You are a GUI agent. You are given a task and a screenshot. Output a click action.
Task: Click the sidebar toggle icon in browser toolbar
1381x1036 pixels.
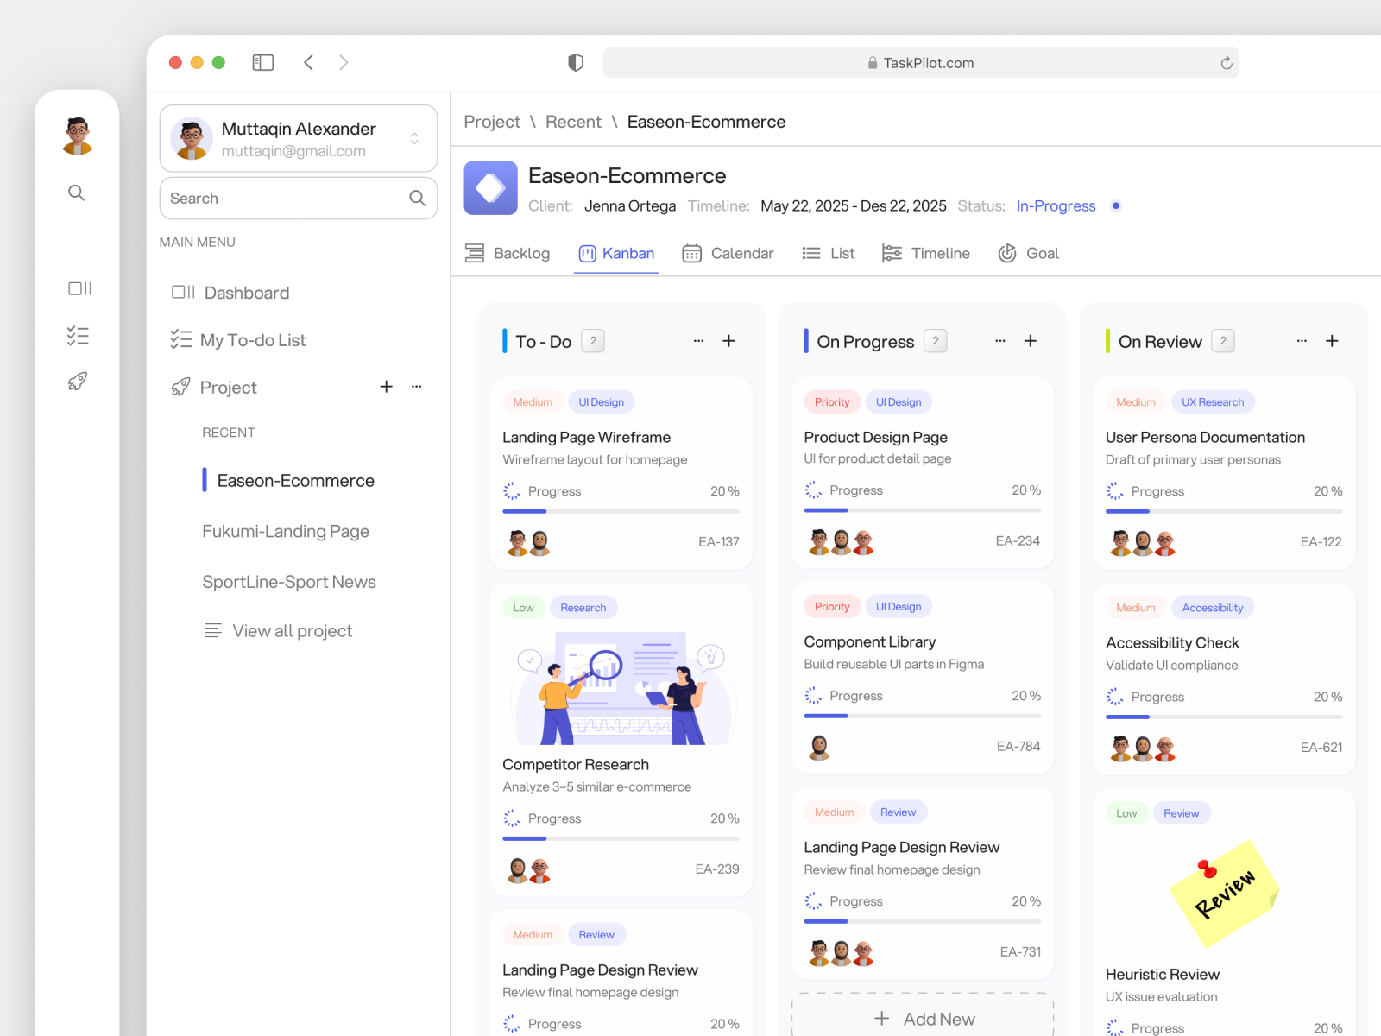tap(262, 62)
